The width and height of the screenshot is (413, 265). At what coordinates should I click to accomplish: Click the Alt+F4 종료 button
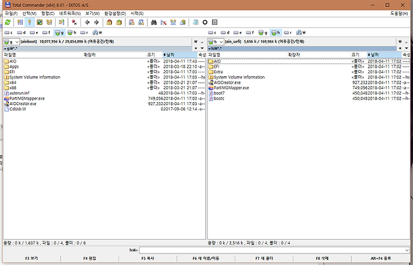click(381, 259)
